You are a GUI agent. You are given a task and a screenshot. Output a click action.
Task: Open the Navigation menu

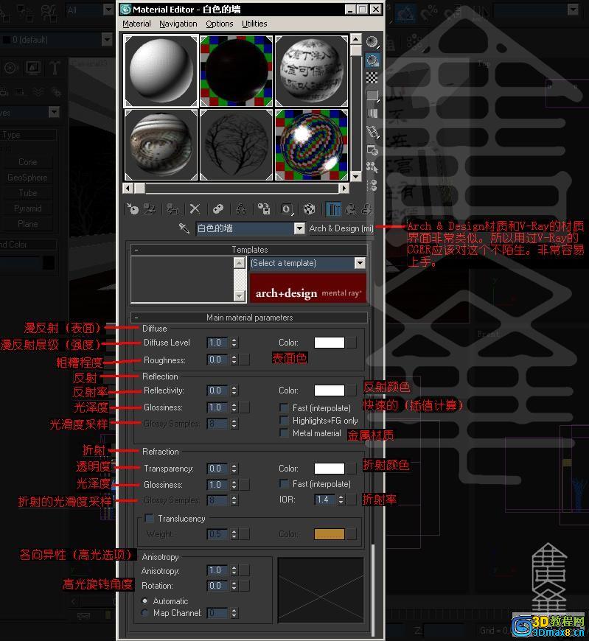[178, 24]
